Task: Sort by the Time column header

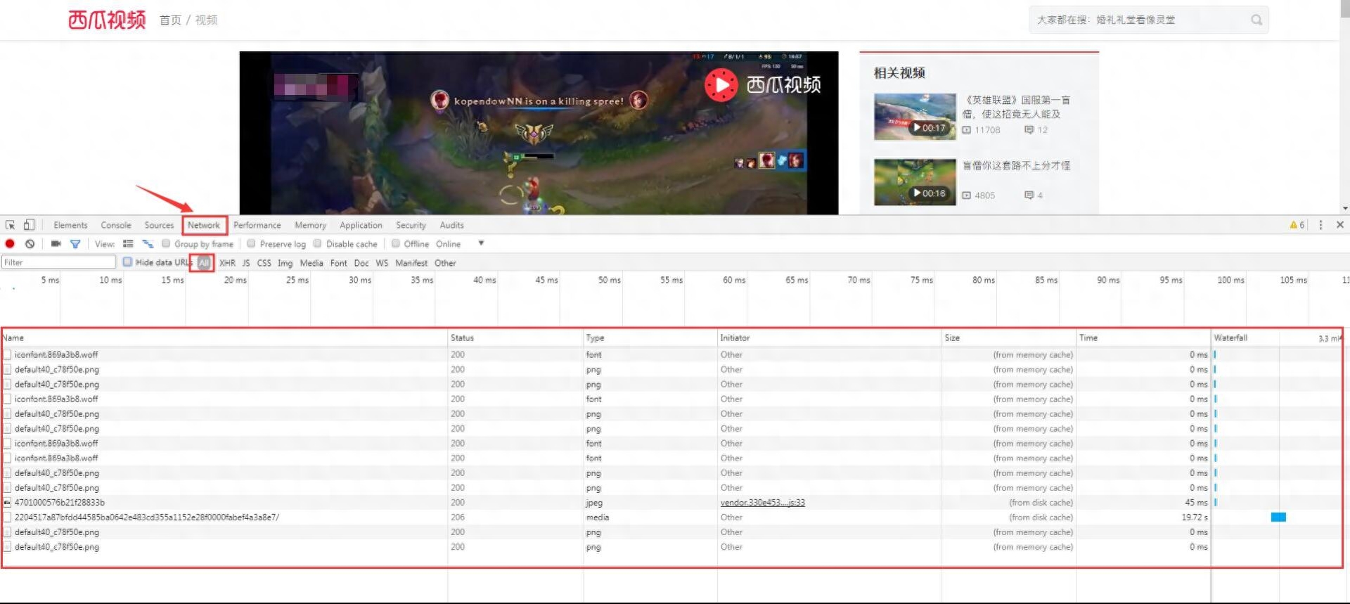Action: [x=1143, y=338]
